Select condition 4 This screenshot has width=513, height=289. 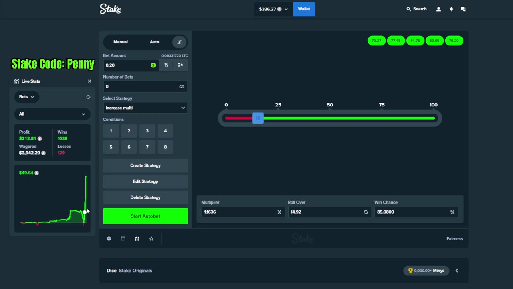pos(165,131)
